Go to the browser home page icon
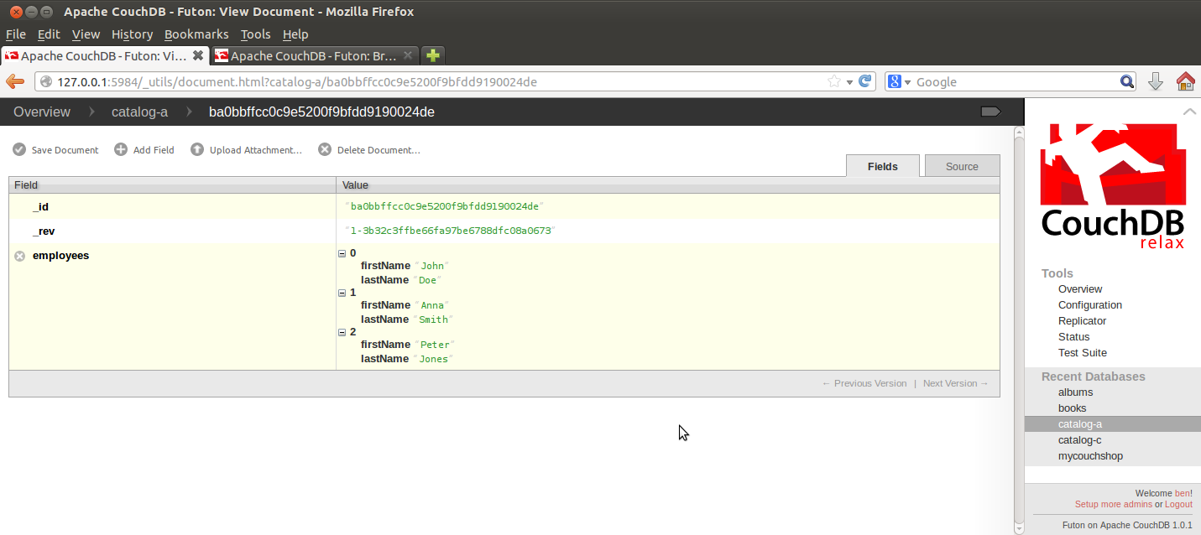 point(1185,81)
